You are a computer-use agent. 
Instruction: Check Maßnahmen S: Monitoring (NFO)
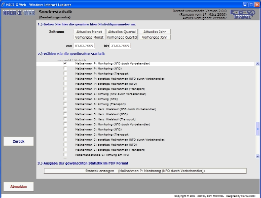pos(65,129)
